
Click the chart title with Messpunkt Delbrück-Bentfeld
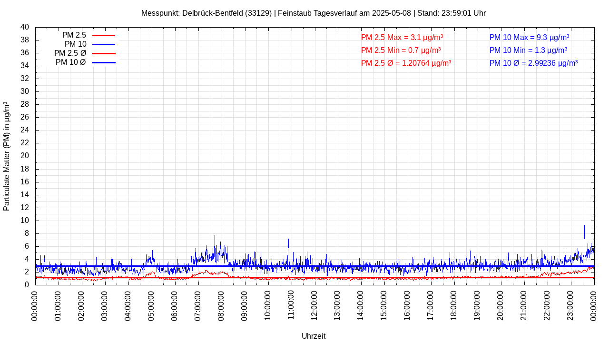coord(313,13)
